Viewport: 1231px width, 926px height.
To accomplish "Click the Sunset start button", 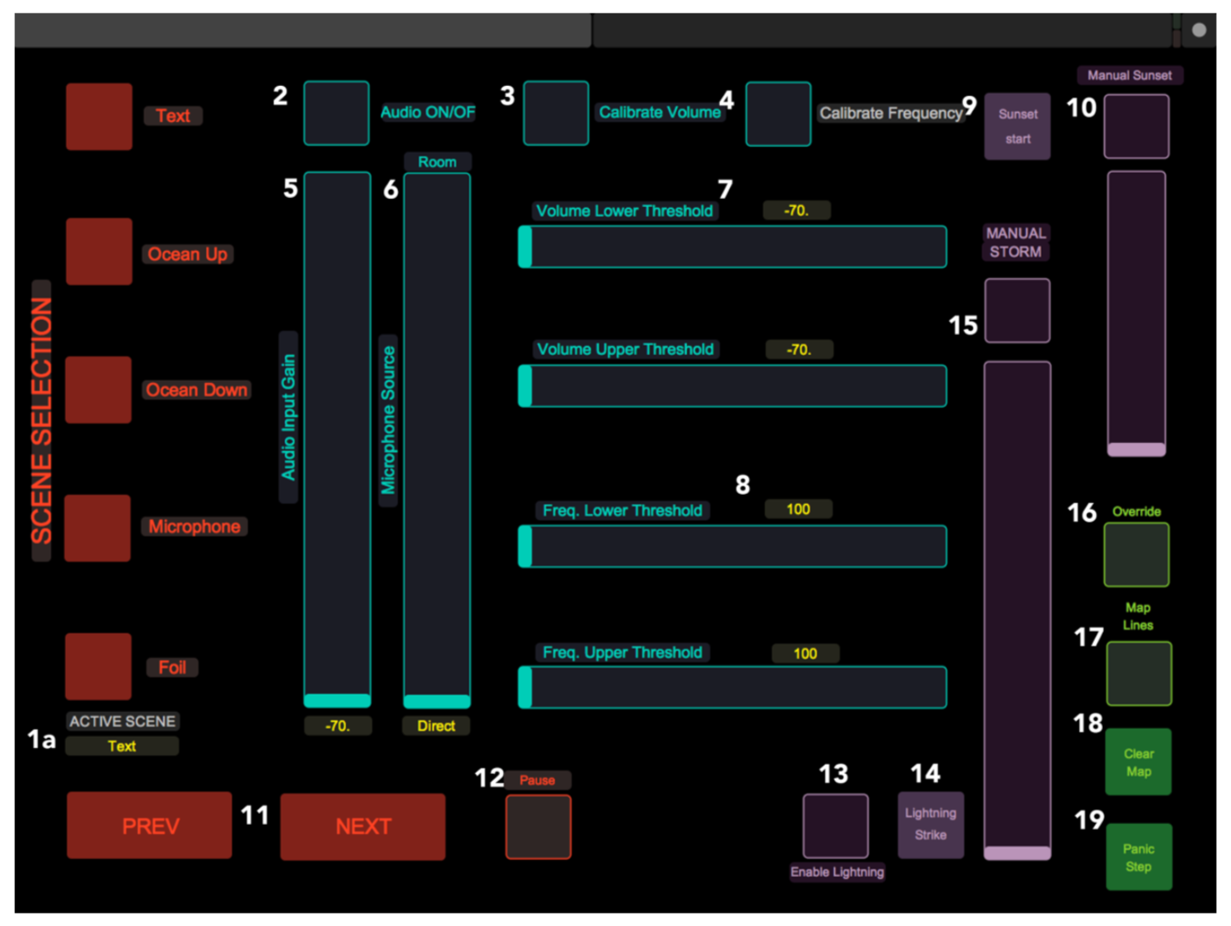I will pyautogui.click(x=1017, y=126).
